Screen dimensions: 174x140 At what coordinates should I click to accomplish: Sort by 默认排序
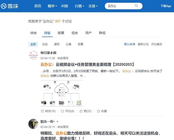tap(130, 44)
